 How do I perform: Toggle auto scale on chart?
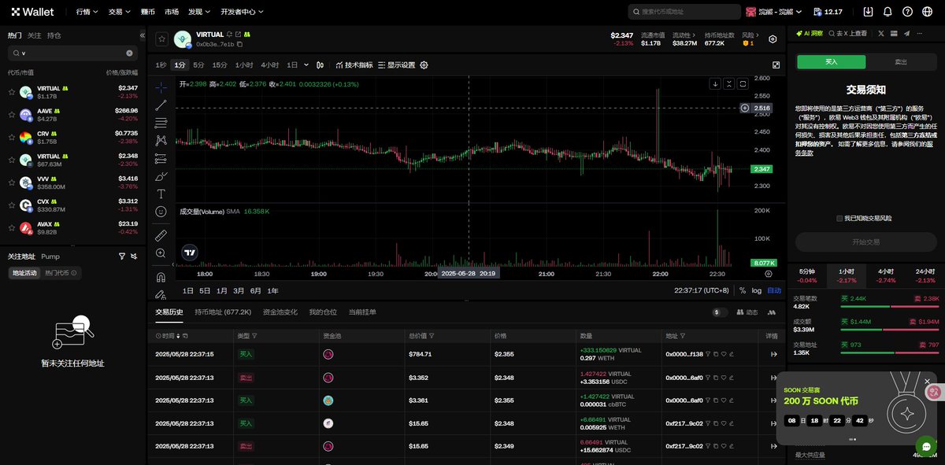774,290
